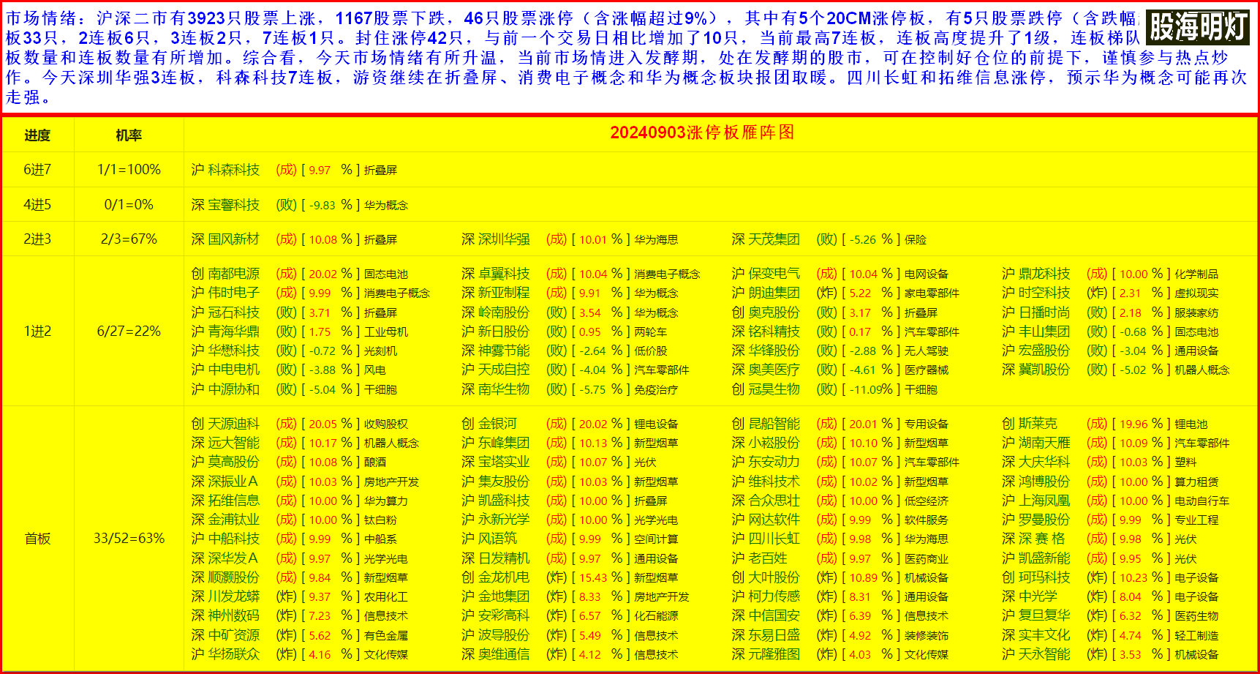
Task: Click the 4进5 progress cell
Action: [x=37, y=205]
